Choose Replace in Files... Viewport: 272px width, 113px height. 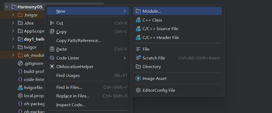(88, 96)
